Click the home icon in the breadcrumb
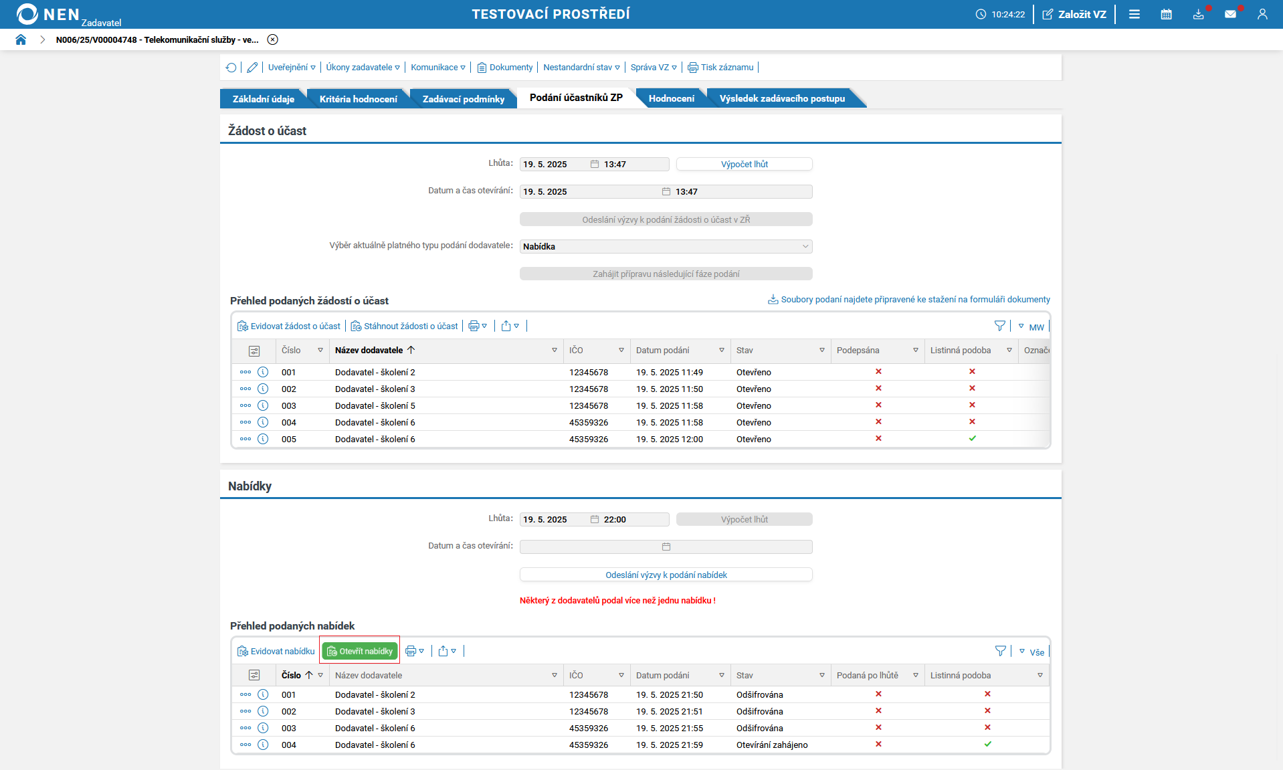 [x=21, y=39]
